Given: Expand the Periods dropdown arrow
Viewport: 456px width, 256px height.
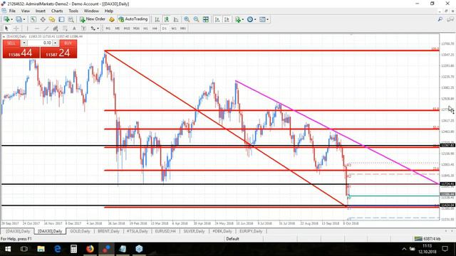Looking at the screenshot, I should pyautogui.click(x=255, y=19).
